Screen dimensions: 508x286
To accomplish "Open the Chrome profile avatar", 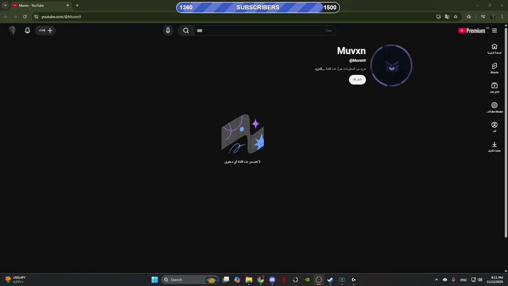I will tap(493, 17).
